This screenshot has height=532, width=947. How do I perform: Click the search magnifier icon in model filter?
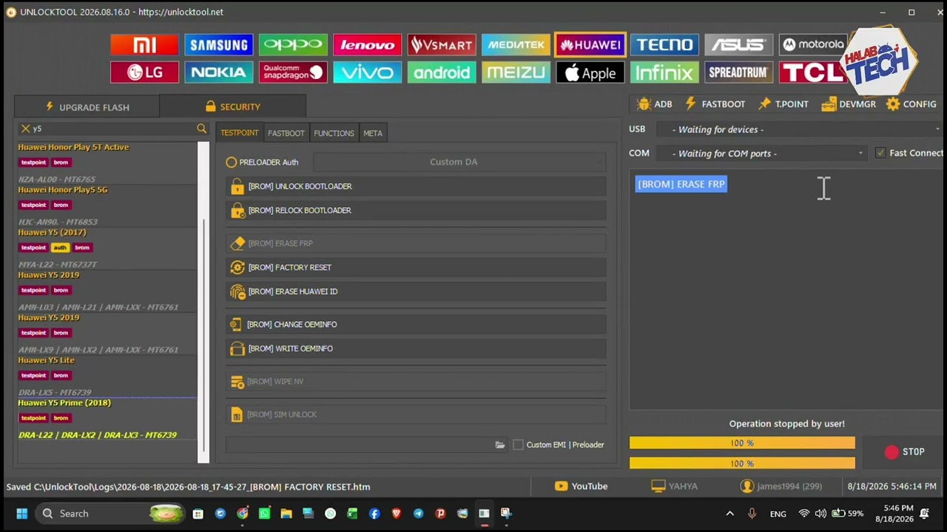coord(201,129)
